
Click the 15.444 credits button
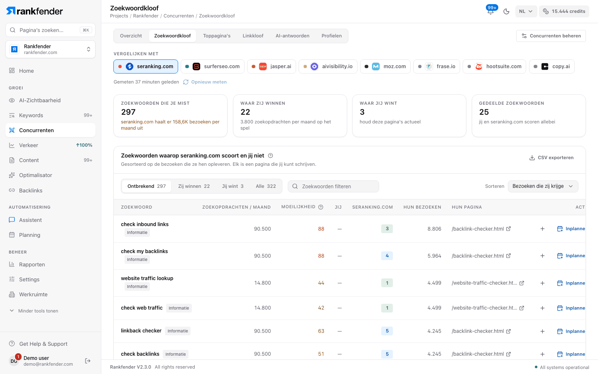(564, 11)
